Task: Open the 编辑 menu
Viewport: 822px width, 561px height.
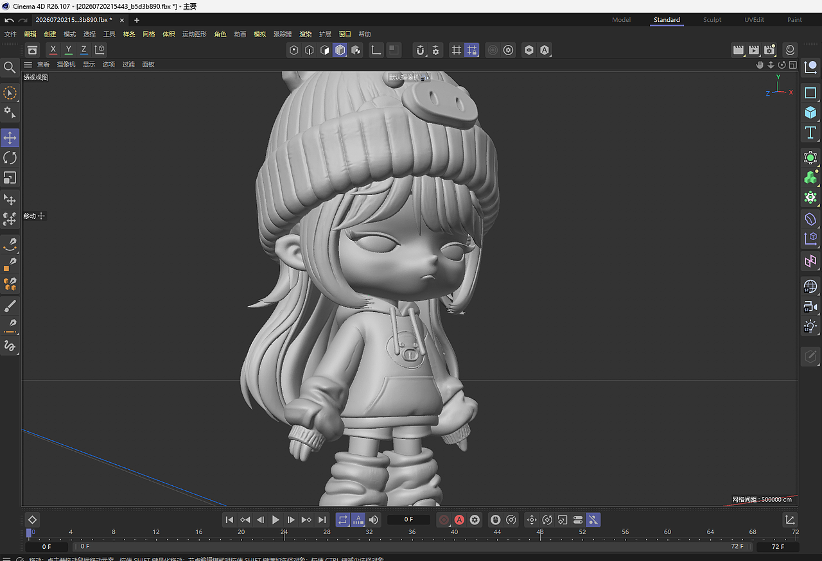Action: point(30,34)
